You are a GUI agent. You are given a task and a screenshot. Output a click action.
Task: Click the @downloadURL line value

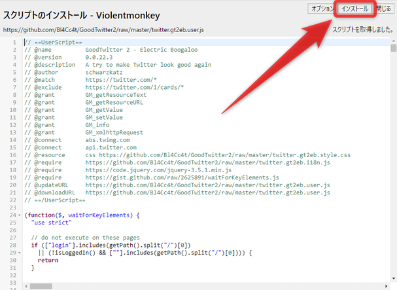(x=207, y=192)
